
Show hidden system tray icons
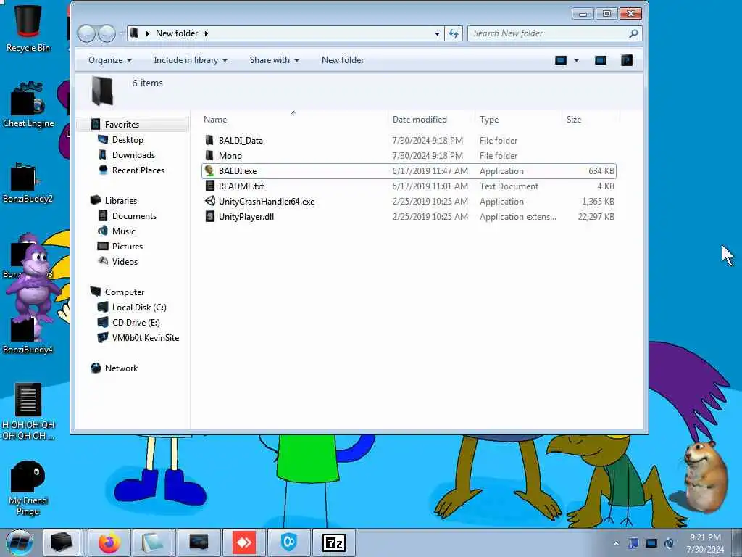click(616, 543)
